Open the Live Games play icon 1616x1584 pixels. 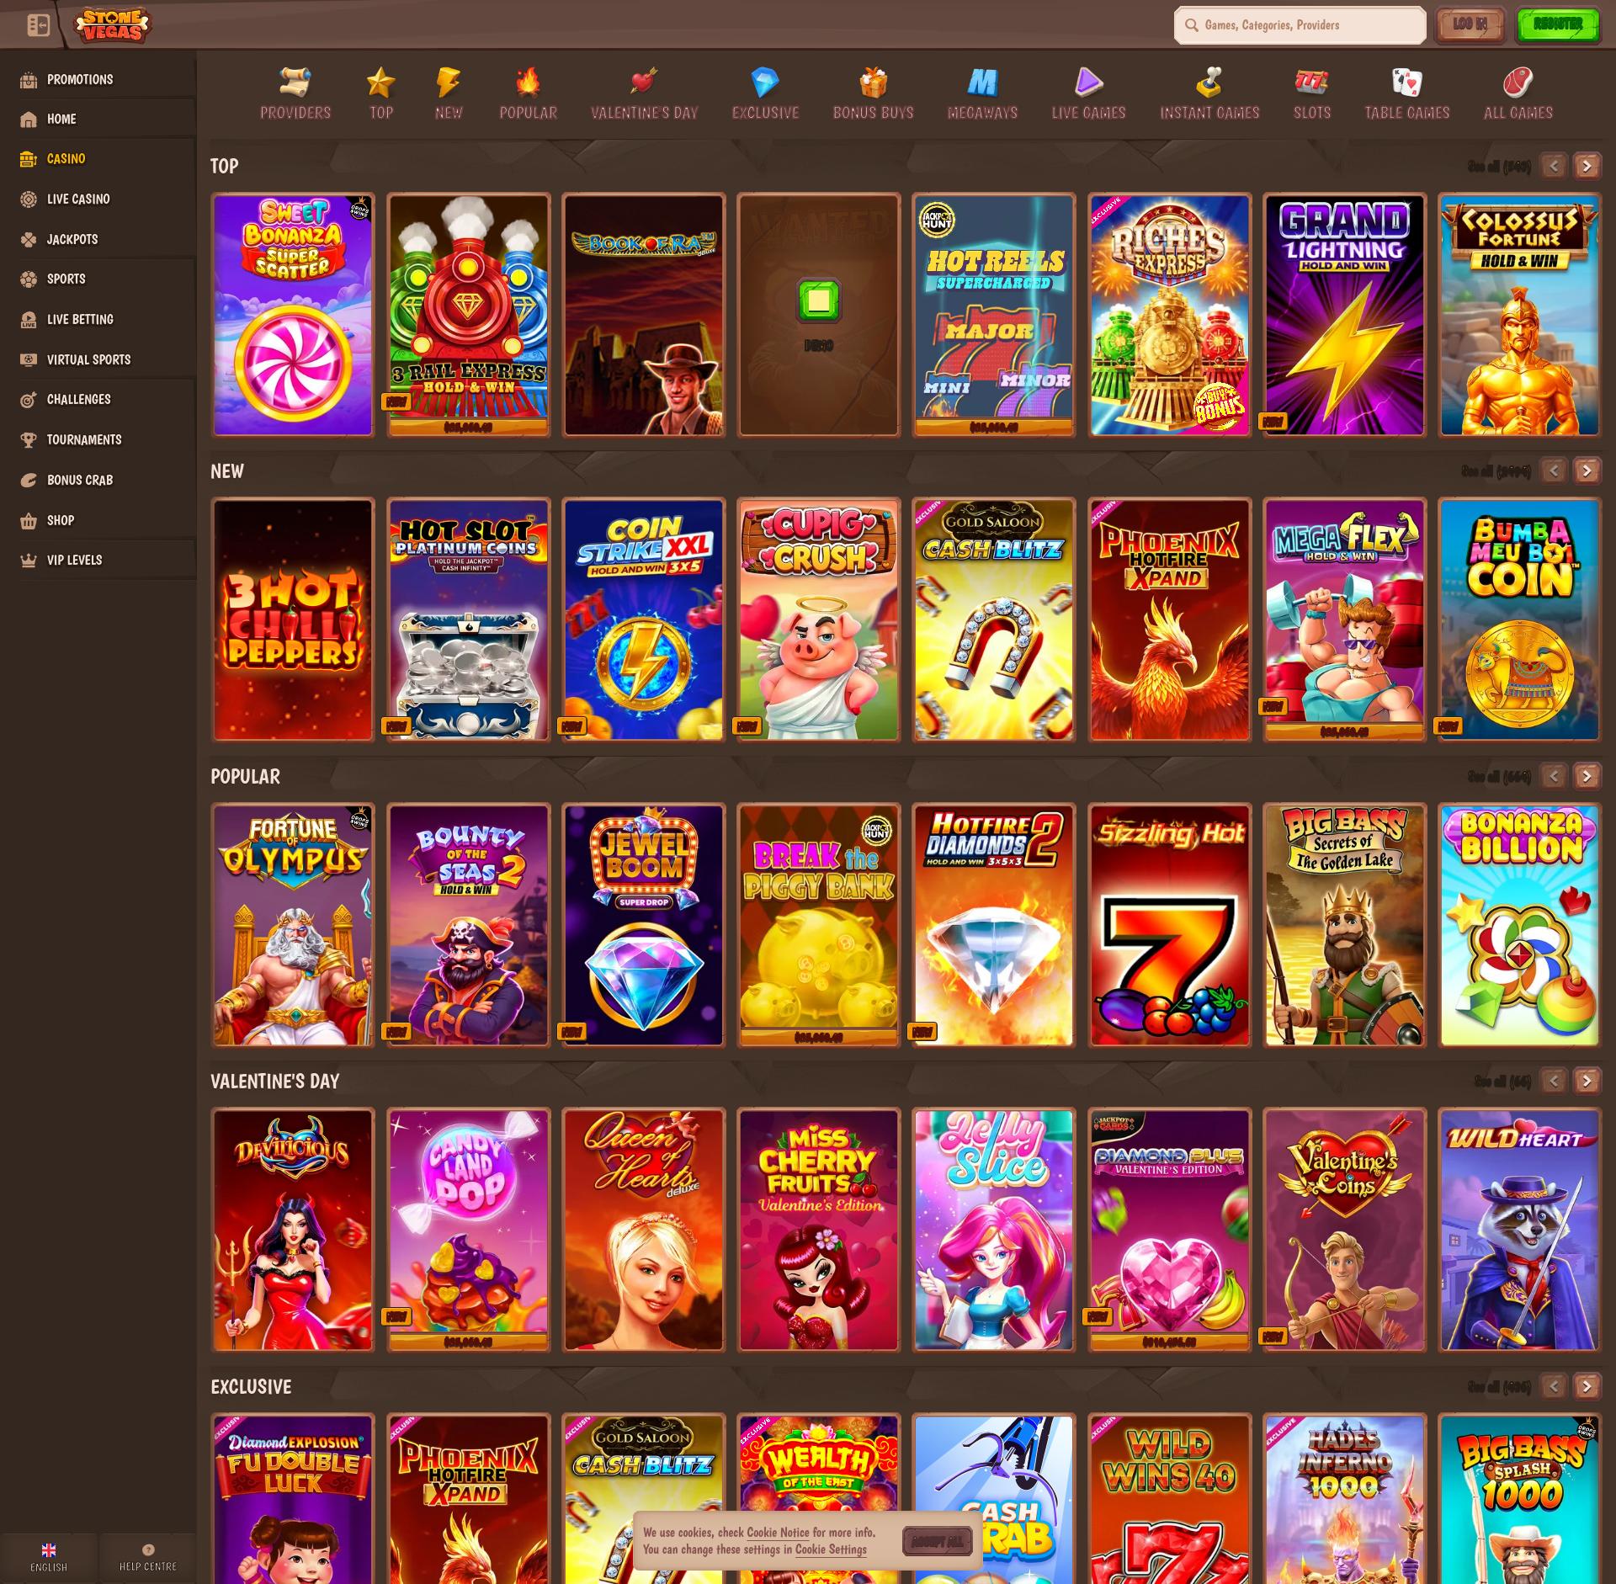[1088, 82]
